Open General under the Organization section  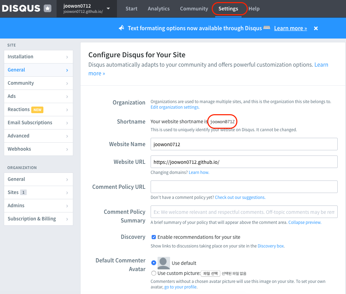point(39,179)
